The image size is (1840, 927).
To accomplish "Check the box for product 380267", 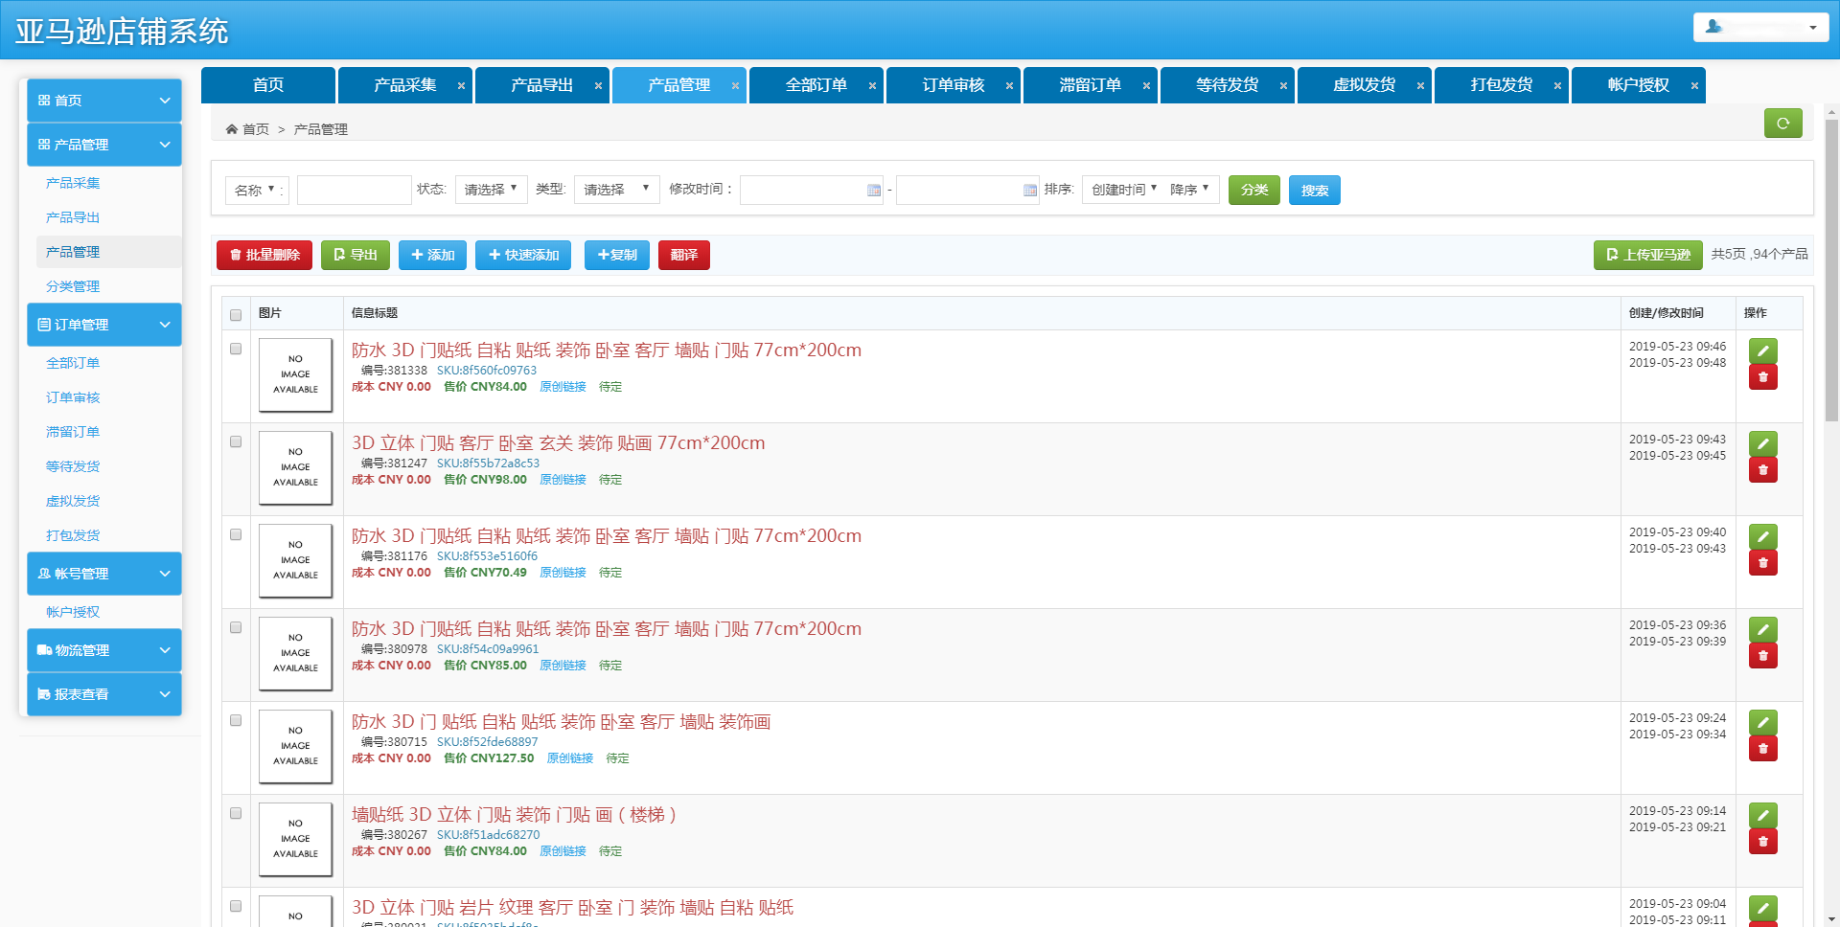I will 236,813.
